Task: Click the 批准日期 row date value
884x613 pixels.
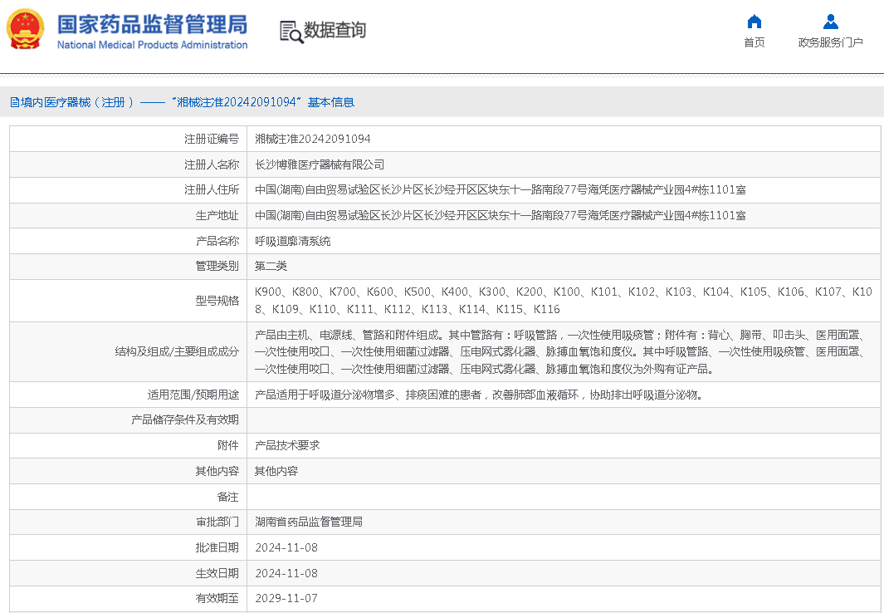Action: coord(286,547)
